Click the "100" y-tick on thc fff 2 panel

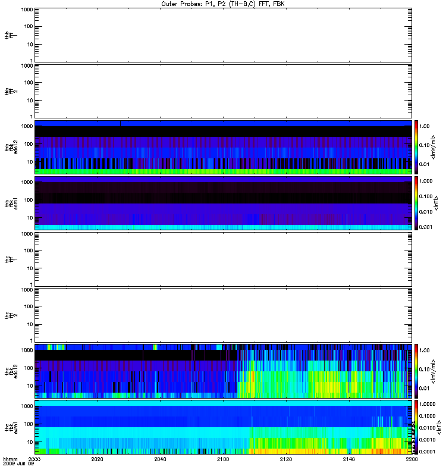pyautogui.click(x=29, y=306)
